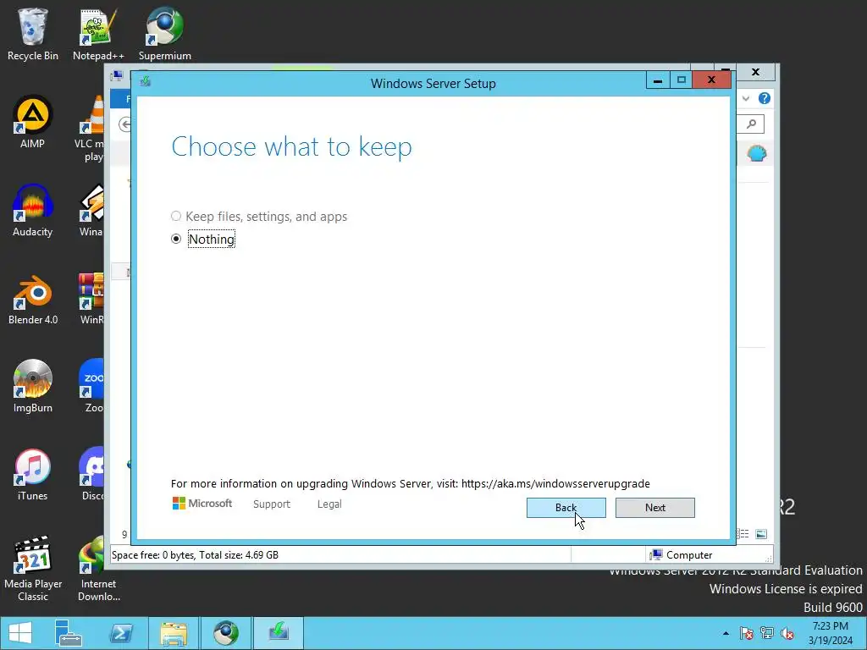Select Keep files, settings, and apps option

click(259, 216)
